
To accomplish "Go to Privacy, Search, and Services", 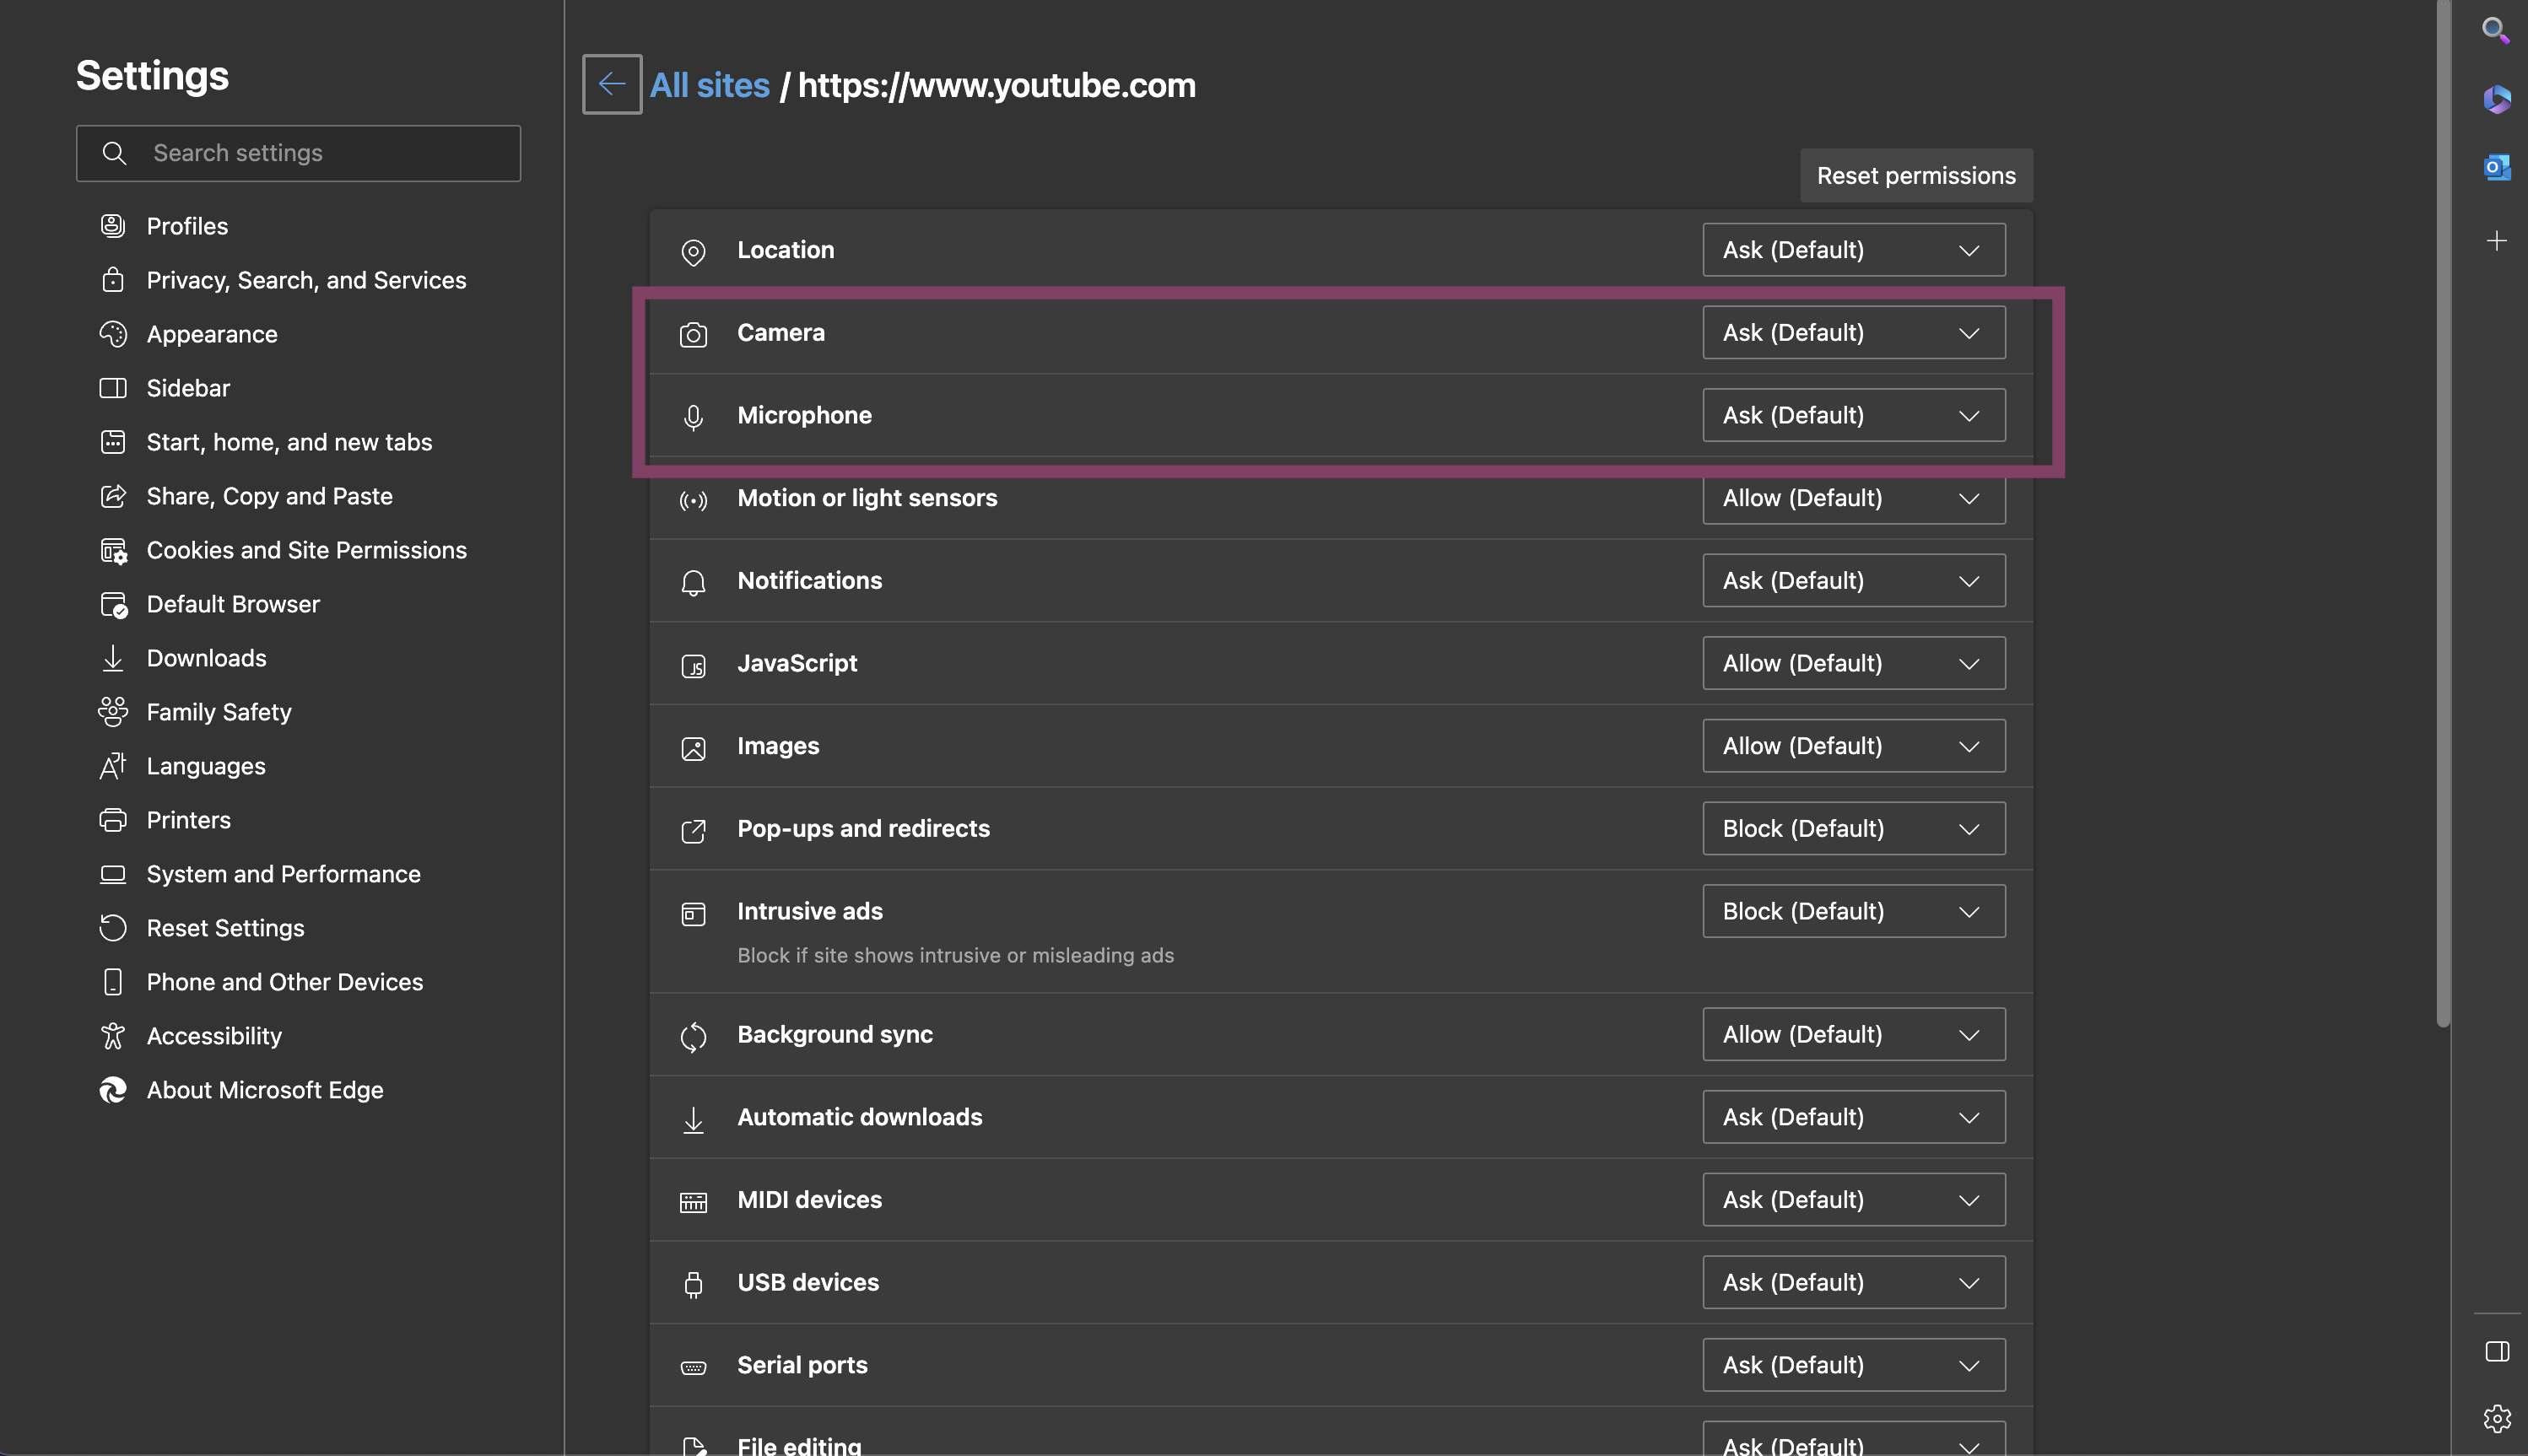I will pyautogui.click(x=306, y=280).
